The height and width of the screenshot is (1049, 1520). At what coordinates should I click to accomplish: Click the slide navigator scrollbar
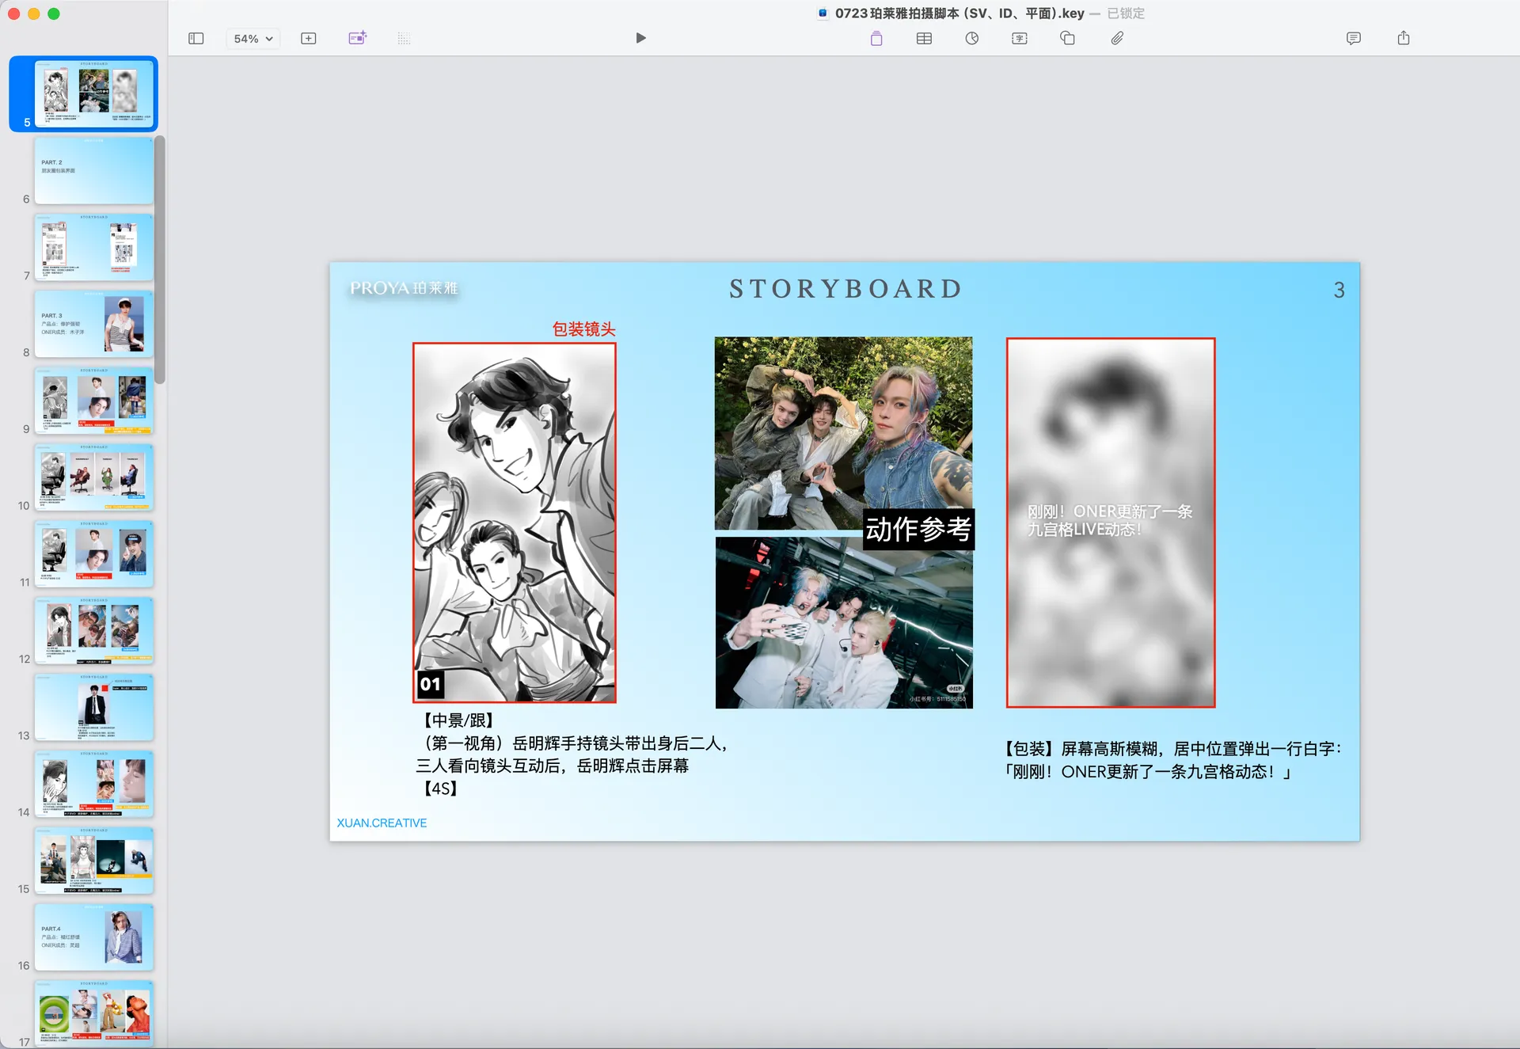click(x=160, y=260)
